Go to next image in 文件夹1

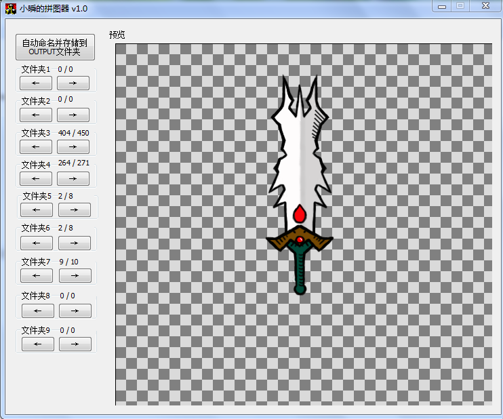pos(73,83)
